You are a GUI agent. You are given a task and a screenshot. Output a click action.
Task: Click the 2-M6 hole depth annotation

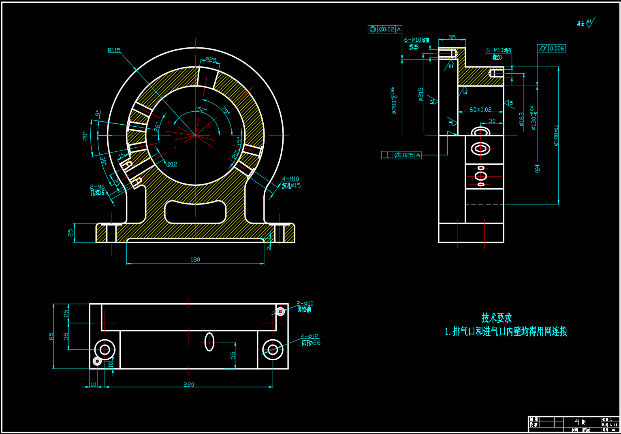click(x=97, y=190)
